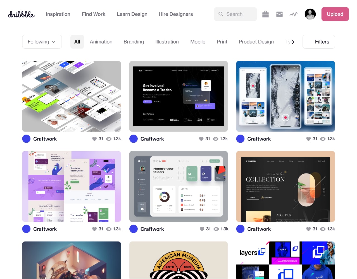The width and height of the screenshot is (357, 279).
Task: Select the All category tab
Action: pos(77,42)
